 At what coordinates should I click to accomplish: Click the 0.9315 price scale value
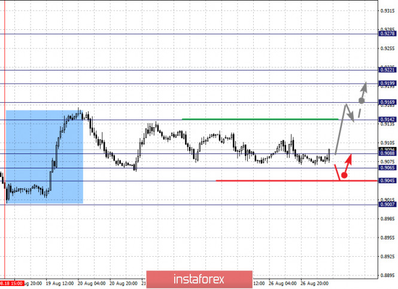point(388,11)
